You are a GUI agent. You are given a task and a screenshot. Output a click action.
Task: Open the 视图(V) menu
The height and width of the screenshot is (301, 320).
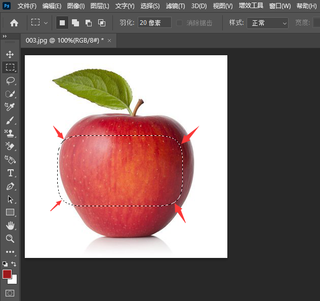pos(223,6)
